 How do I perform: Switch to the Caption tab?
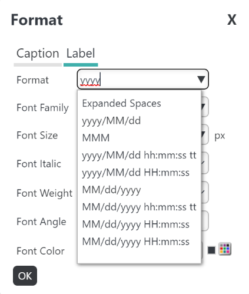coord(38,54)
